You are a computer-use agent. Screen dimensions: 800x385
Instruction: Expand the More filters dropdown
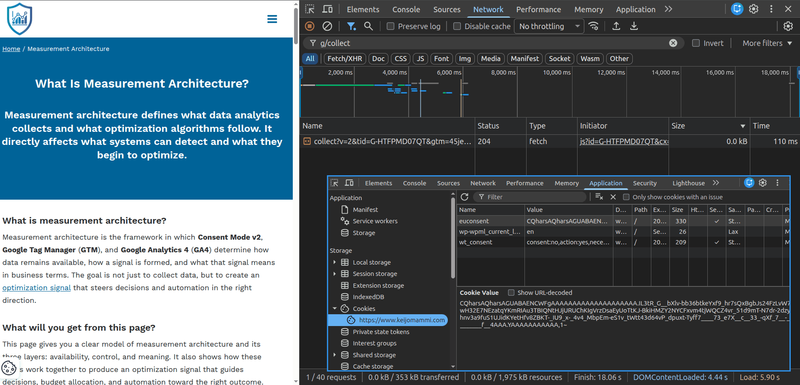point(767,43)
